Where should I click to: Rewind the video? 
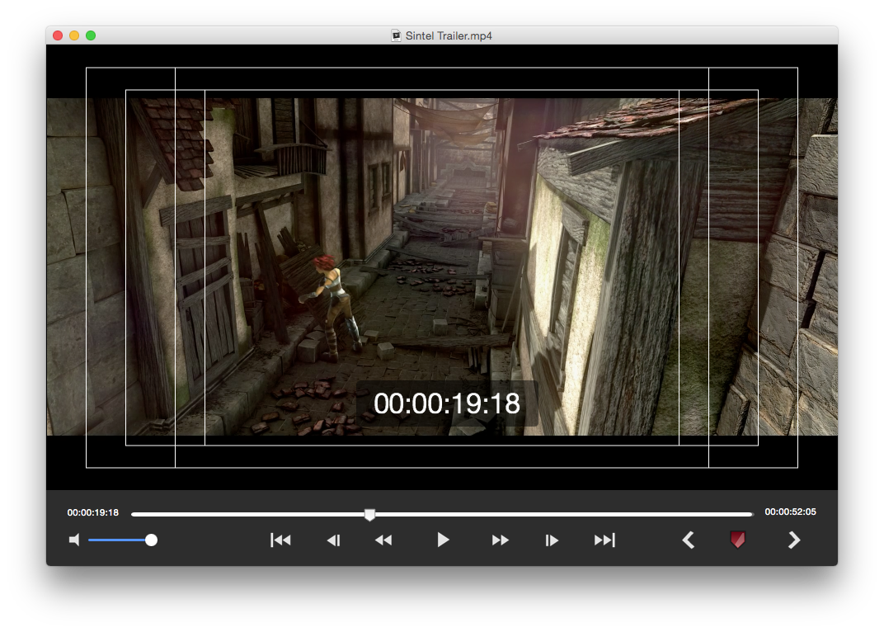383,540
